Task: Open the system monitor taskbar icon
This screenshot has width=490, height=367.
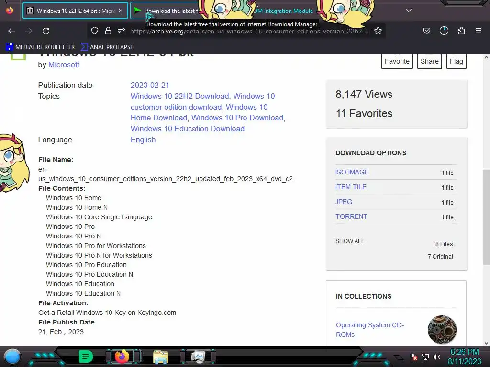Action: coord(198,356)
